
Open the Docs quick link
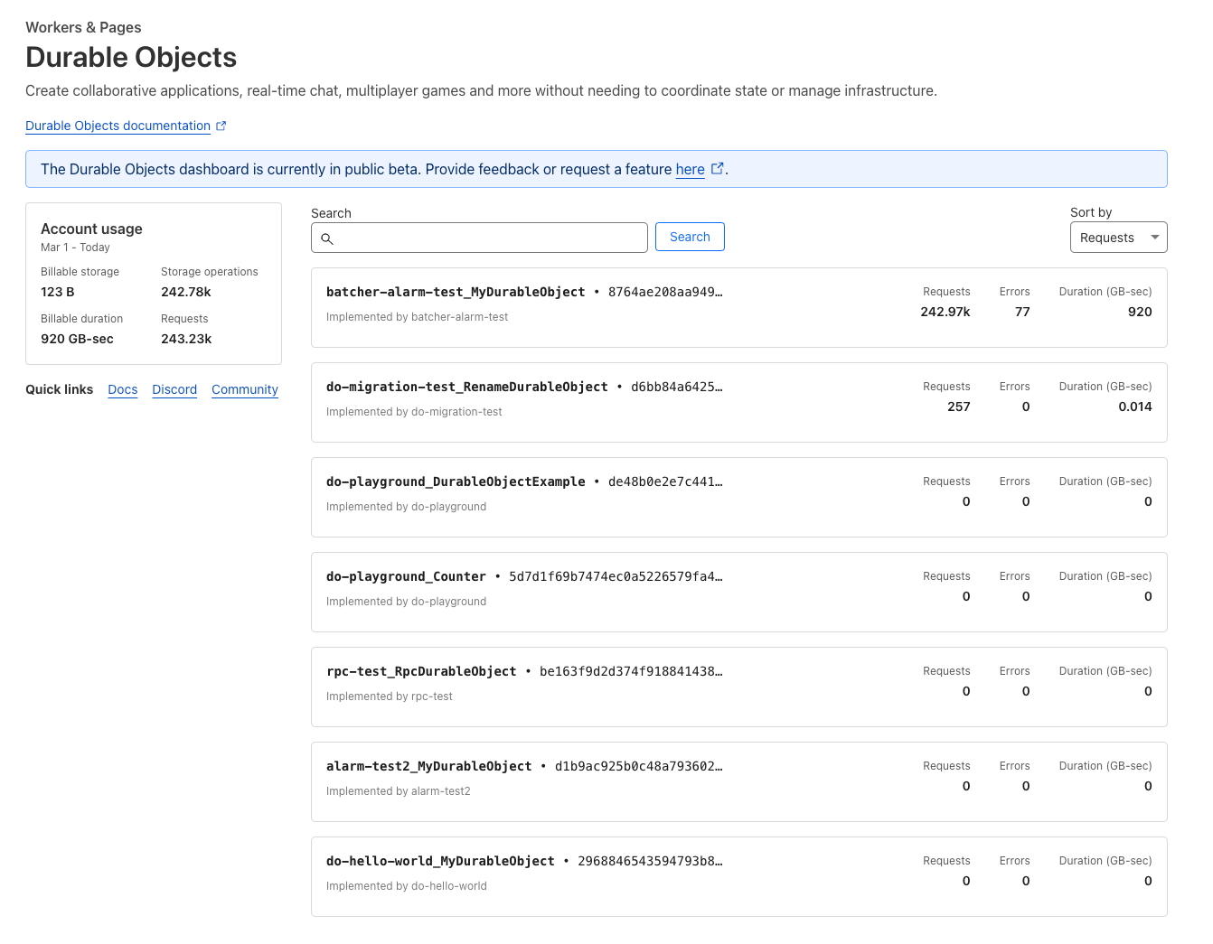click(x=123, y=389)
